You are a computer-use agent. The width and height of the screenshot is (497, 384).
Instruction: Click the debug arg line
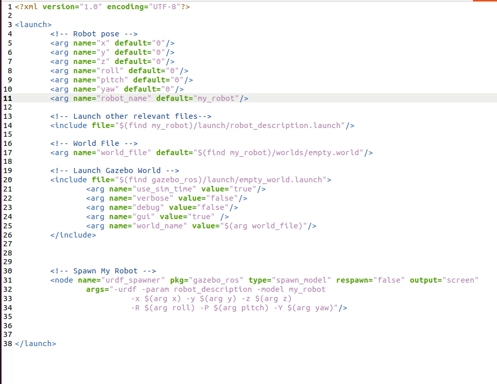[x=162, y=207]
